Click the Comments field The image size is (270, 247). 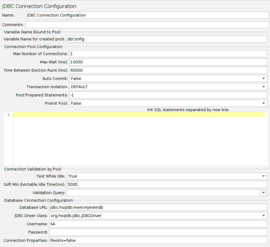coord(147,24)
